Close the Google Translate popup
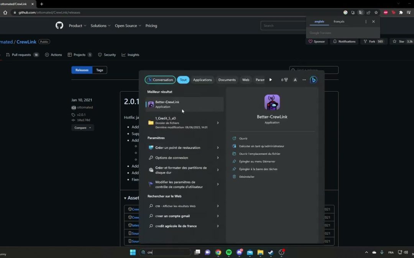Viewport: 414px width, 258px height. [x=373, y=21]
